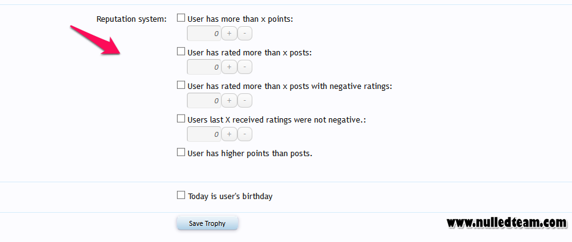Enable 'User has higher points than posts'
Screen dimensions: 572x242
tap(181, 152)
